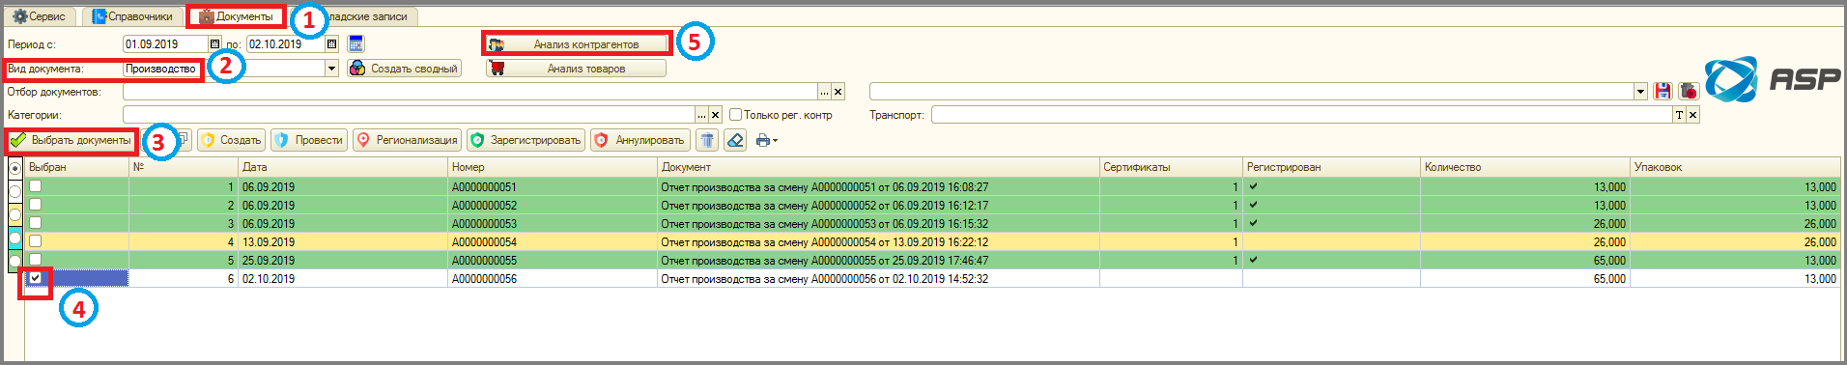Expand the saved settings dropdown near the logo
The image size is (1847, 365).
(x=1640, y=92)
